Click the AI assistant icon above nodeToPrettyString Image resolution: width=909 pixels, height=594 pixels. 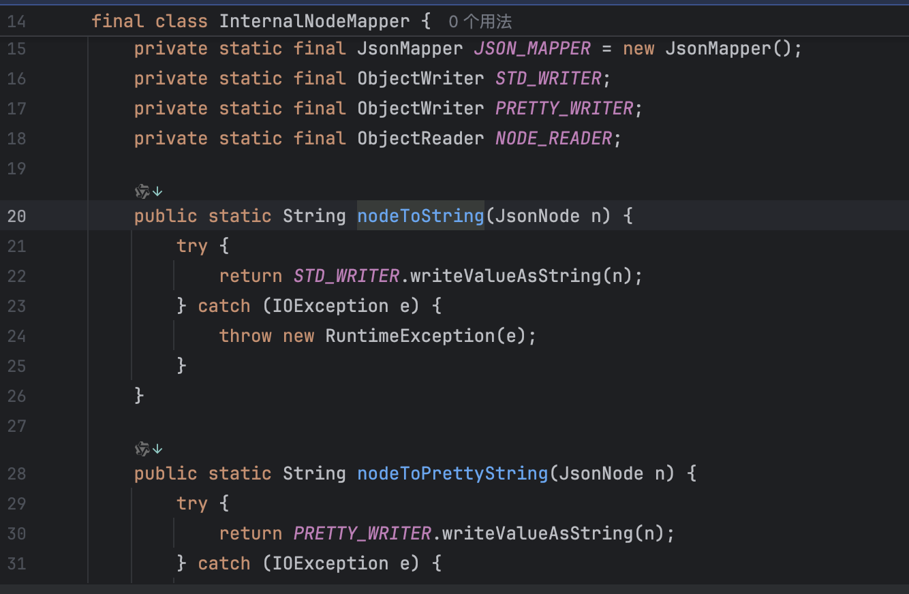coord(142,449)
